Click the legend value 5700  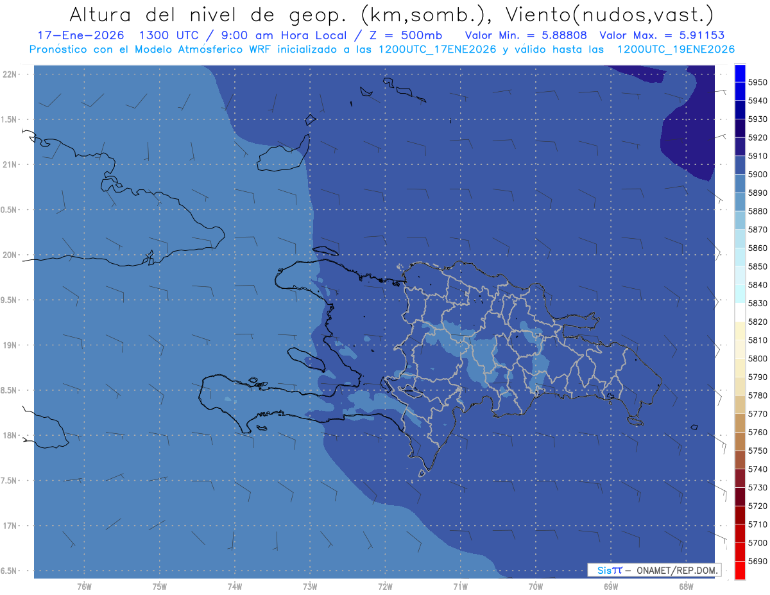tap(757, 542)
